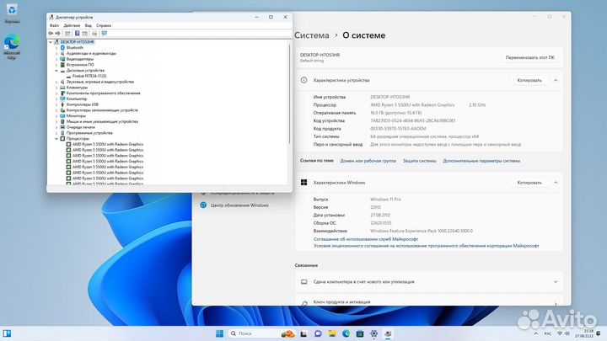Click the forward arrow in Device Manager toolbar
The image size is (607, 341).
[x=57, y=33]
